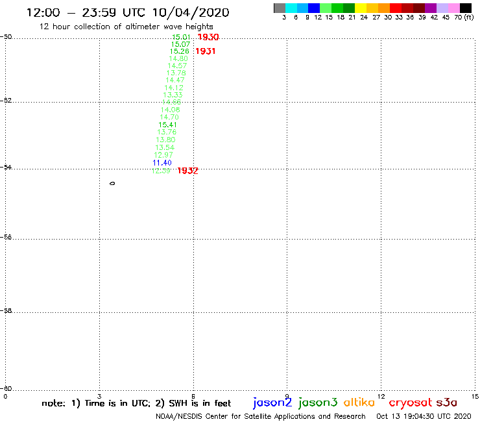
Task: Click the -52 latitude axis label
Action: [6, 100]
